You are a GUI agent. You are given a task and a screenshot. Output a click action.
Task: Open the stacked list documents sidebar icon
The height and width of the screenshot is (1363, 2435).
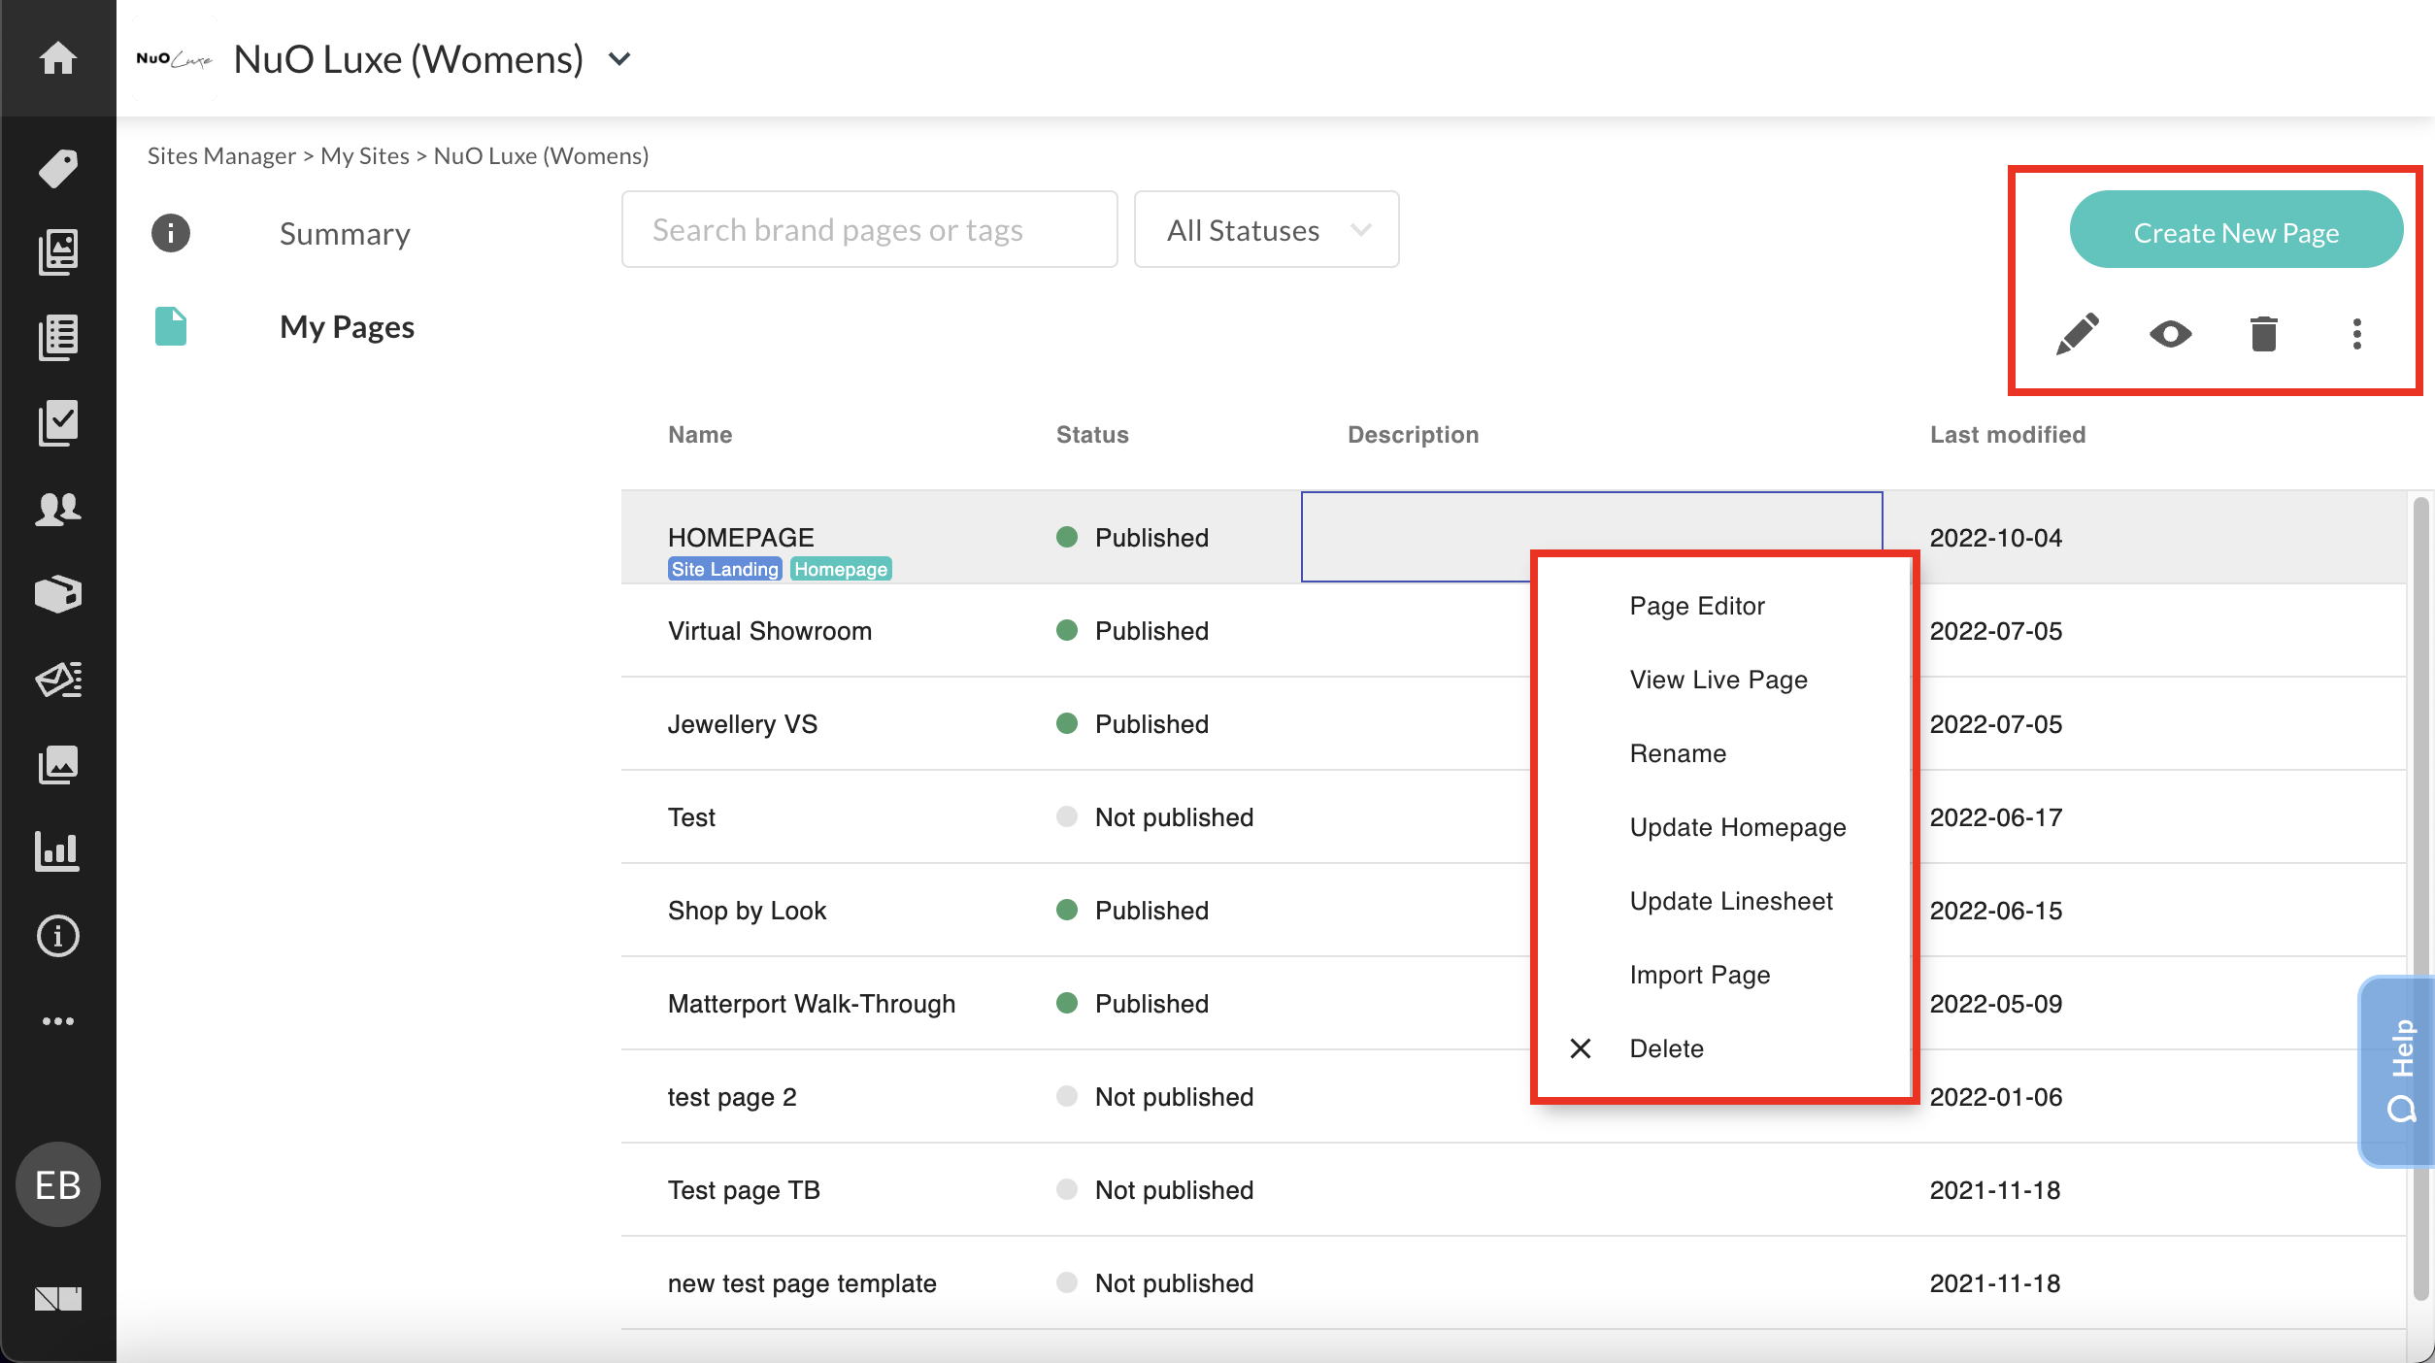[x=58, y=338]
